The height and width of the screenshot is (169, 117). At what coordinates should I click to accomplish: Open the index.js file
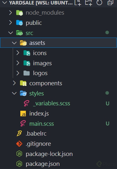click(x=39, y=114)
